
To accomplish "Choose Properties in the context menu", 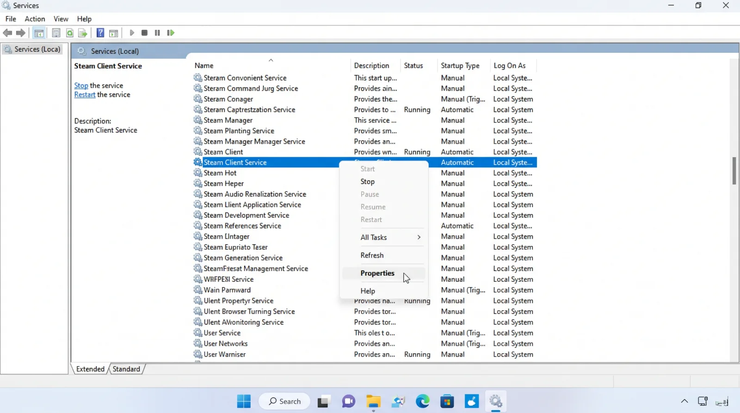I will (384, 273).
